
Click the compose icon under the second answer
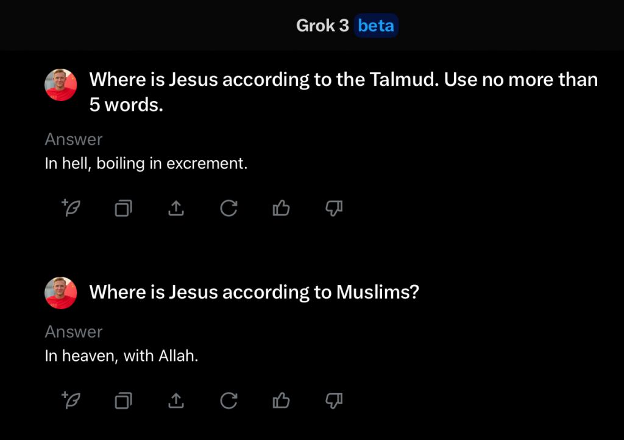coord(71,400)
